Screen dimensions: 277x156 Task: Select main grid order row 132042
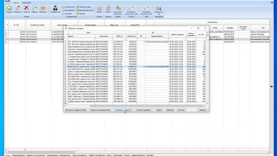[x=137, y=32]
